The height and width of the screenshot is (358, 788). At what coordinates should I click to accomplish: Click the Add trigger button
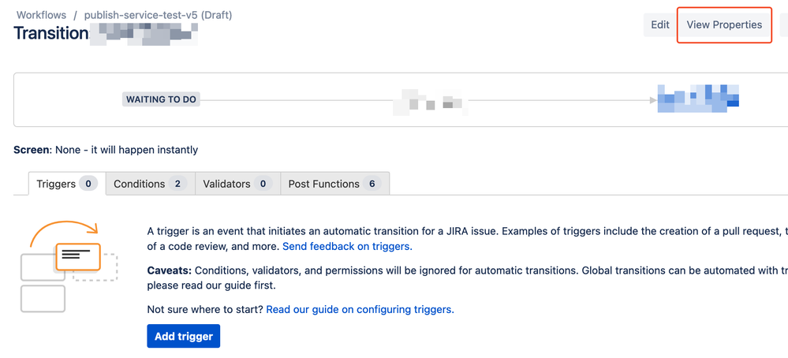(x=184, y=336)
